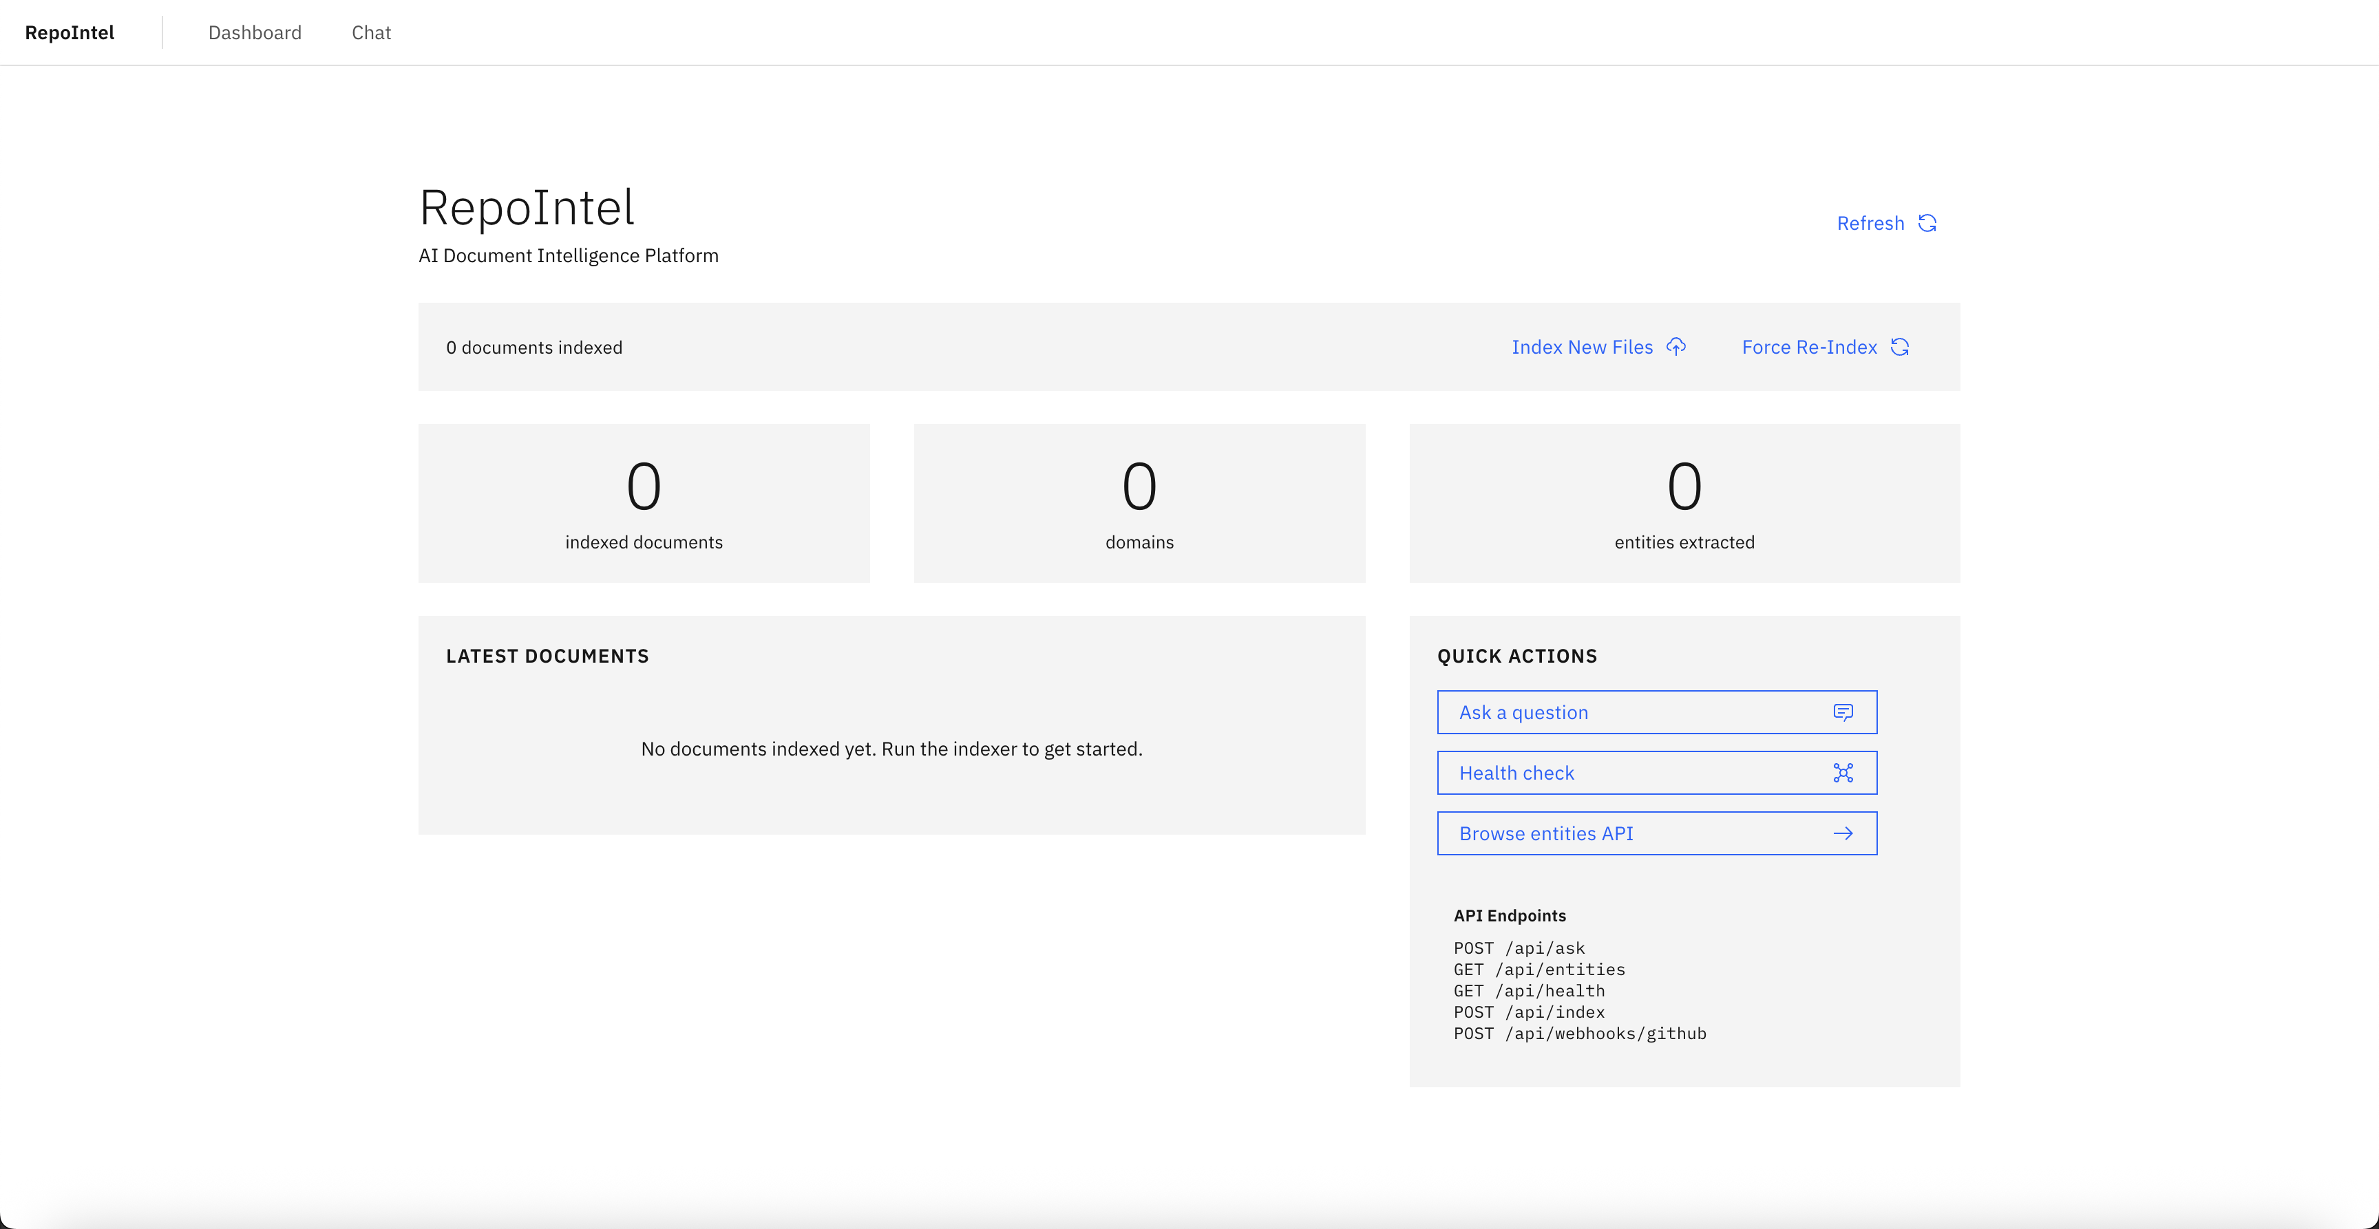
Task: Click the upload icon beside Index New Files
Action: (1676, 346)
